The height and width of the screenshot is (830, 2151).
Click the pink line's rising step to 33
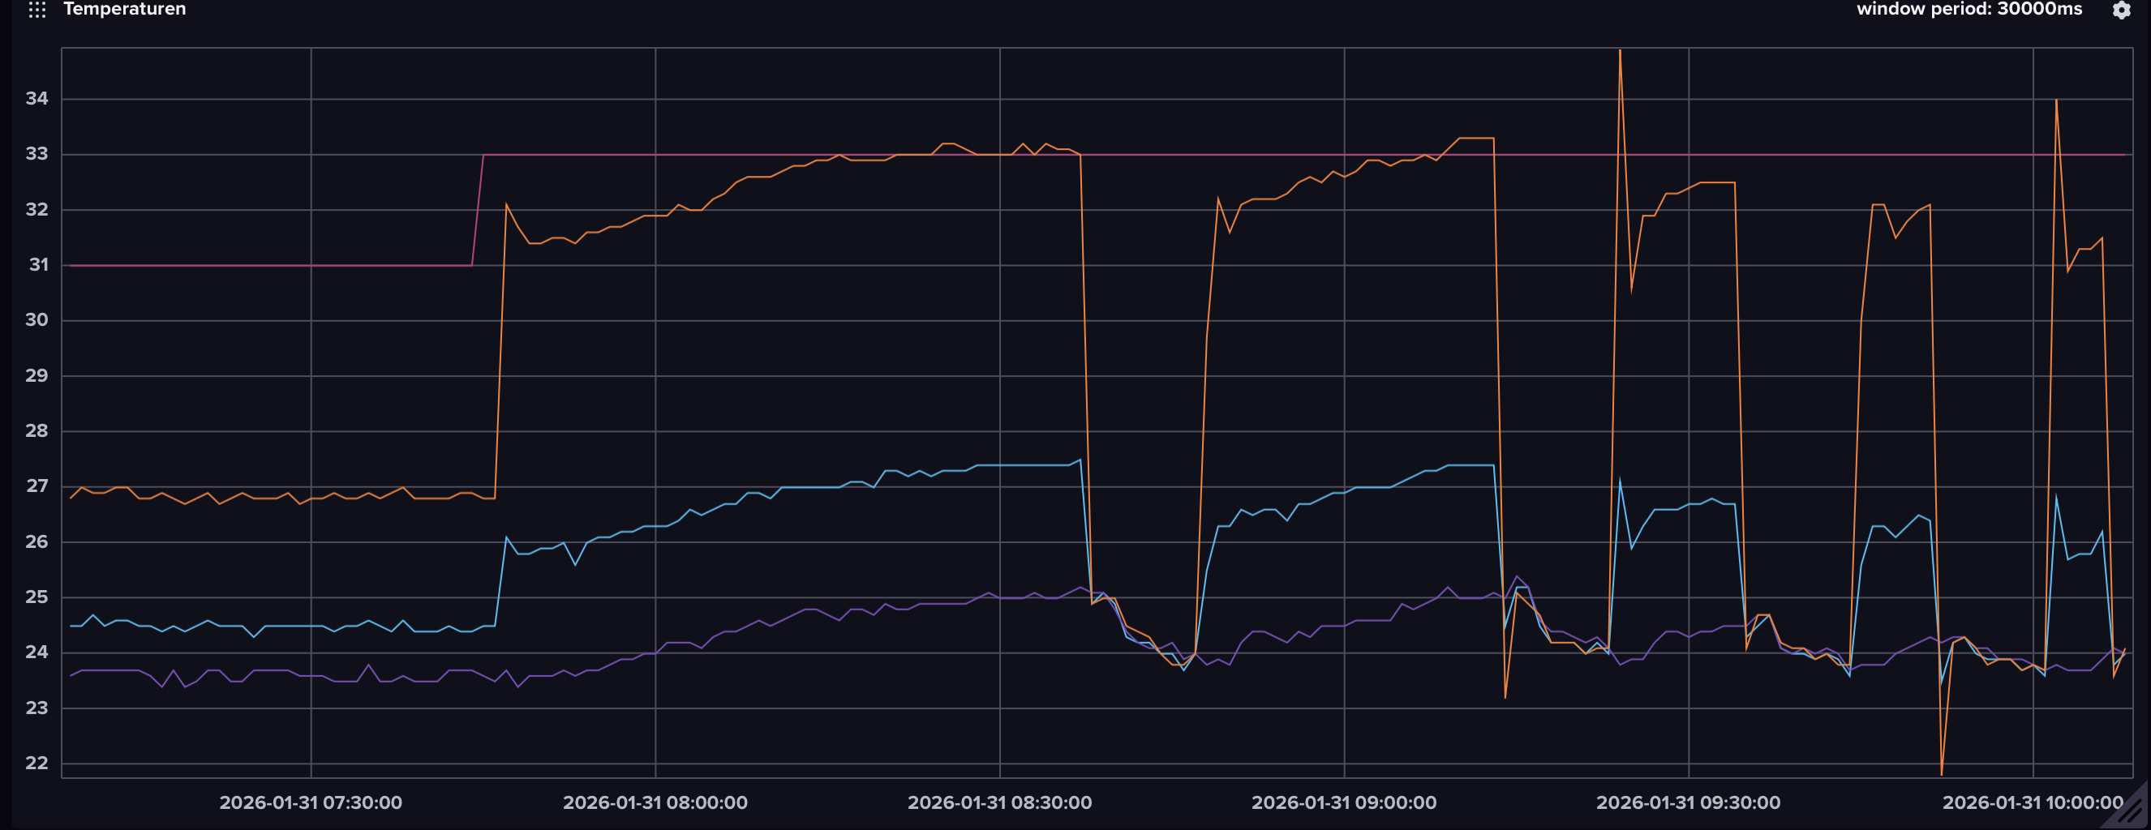[478, 208]
